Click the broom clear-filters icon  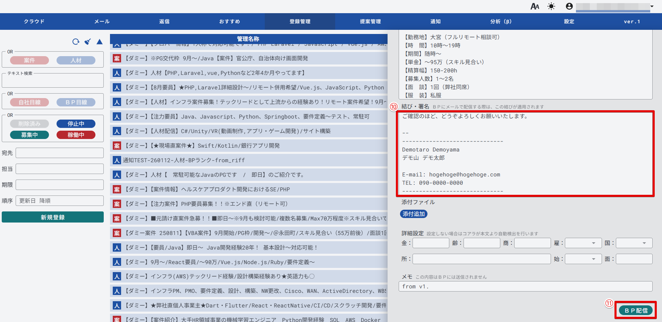(x=88, y=42)
